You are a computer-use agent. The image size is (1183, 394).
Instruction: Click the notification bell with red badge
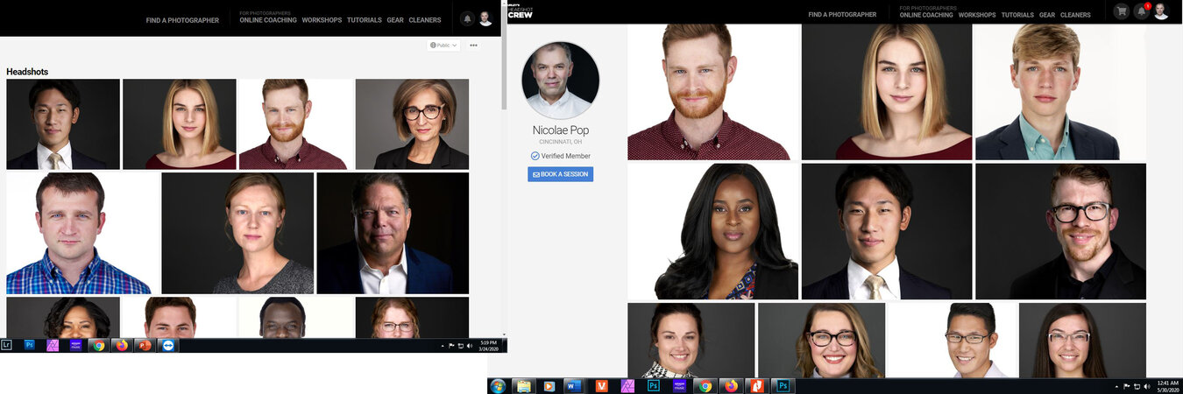tap(1141, 11)
